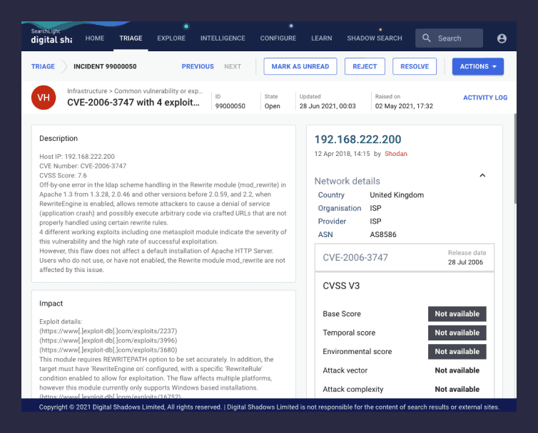Select the CVSS V3 heading
Viewport: 538px width, 433px height.
(x=341, y=286)
